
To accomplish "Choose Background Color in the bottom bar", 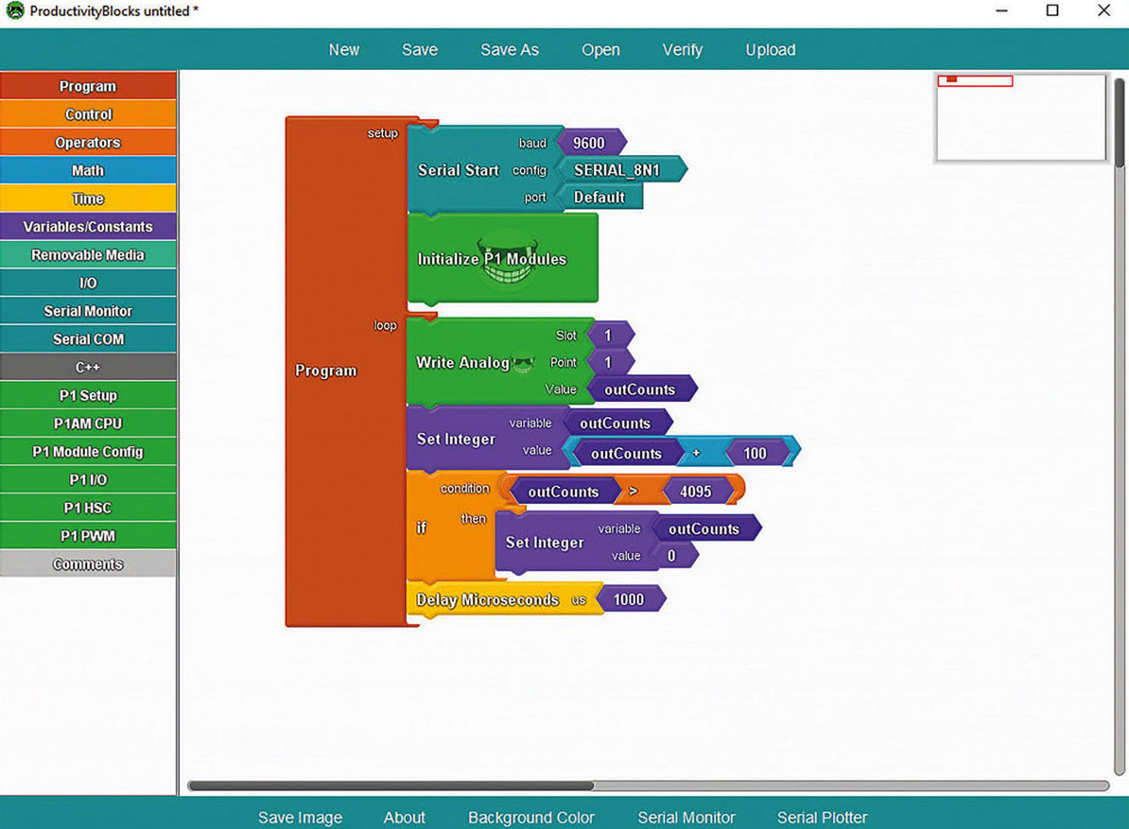I will (531, 818).
